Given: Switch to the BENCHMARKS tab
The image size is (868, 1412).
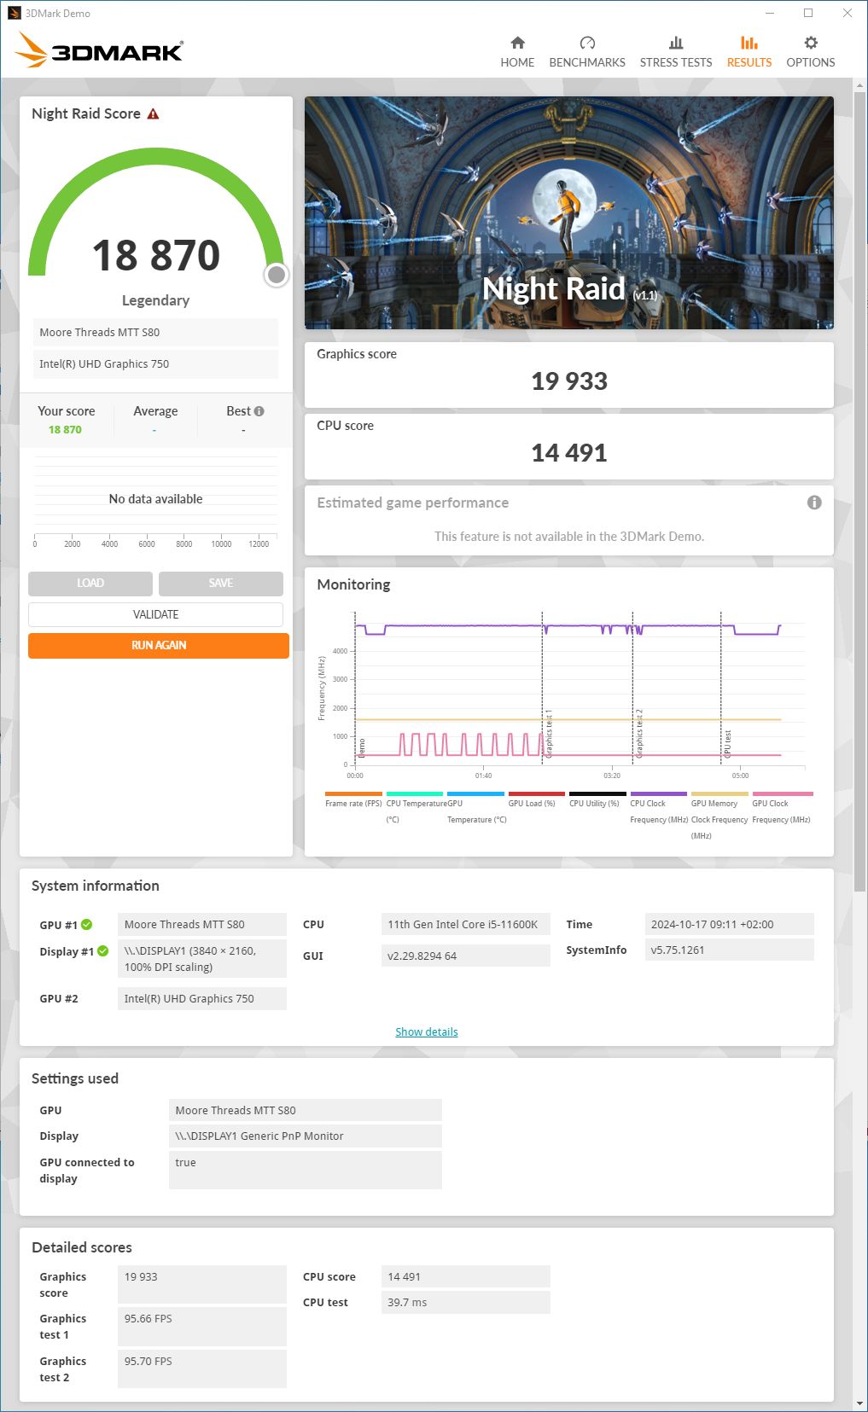Looking at the screenshot, I should pyautogui.click(x=587, y=52).
